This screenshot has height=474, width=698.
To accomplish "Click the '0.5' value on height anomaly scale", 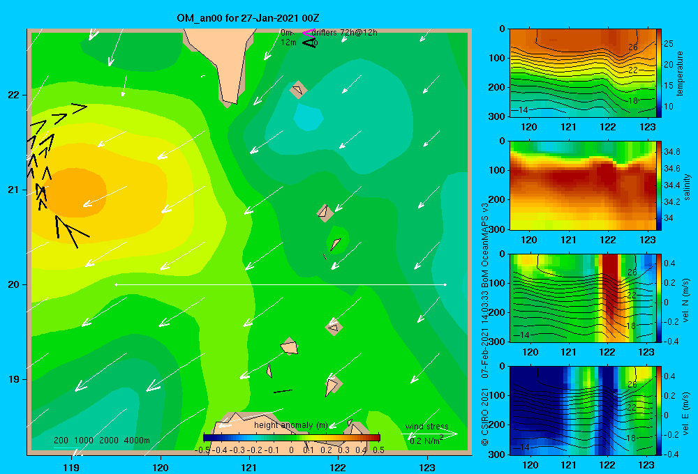I will pos(379,450).
